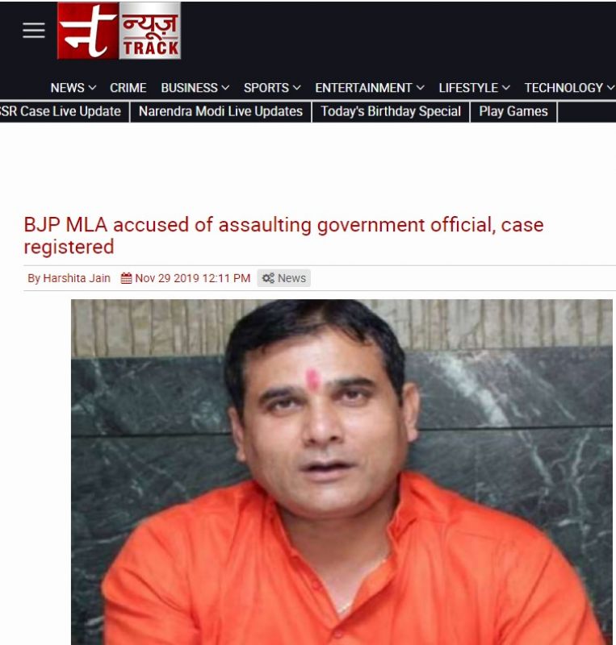
Task: Select the SSR Case Live Update tab
Action: point(61,111)
